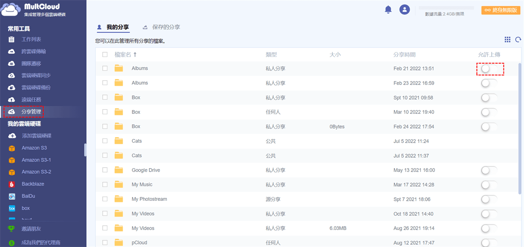The width and height of the screenshot is (524, 247).
Task: Select the Amazon S3 drive
Action: point(34,148)
